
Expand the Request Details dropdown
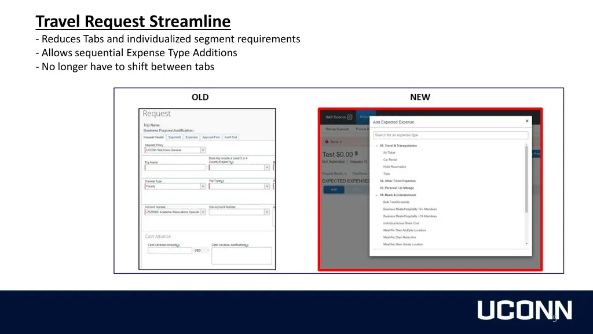click(334, 173)
